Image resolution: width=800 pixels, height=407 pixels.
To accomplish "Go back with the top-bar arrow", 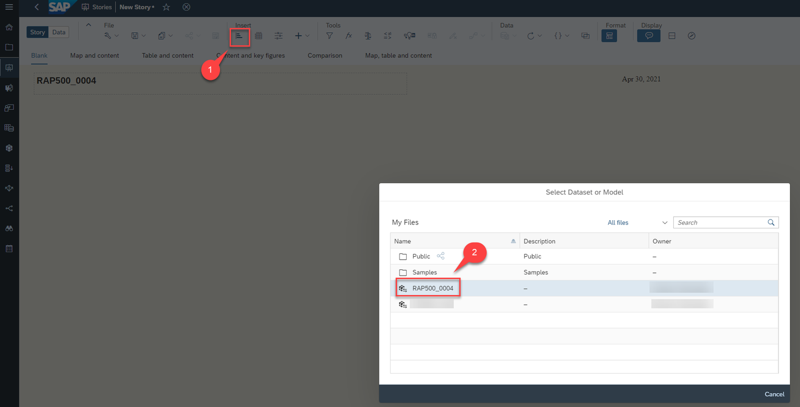I will (37, 7).
